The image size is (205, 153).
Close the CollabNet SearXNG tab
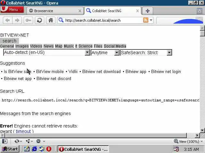pyautogui.click(x=137, y=11)
